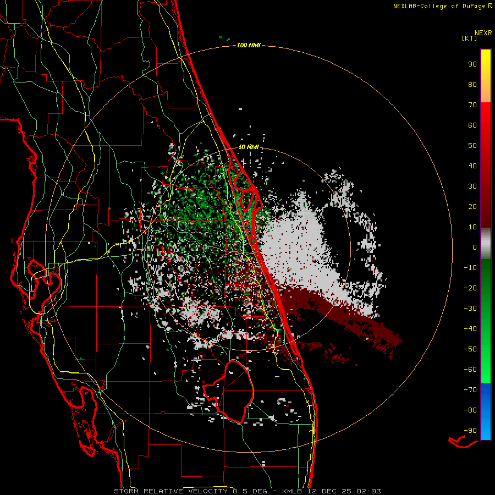Click the 80 value on velocity scale
495x495 pixels.
click(472, 84)
